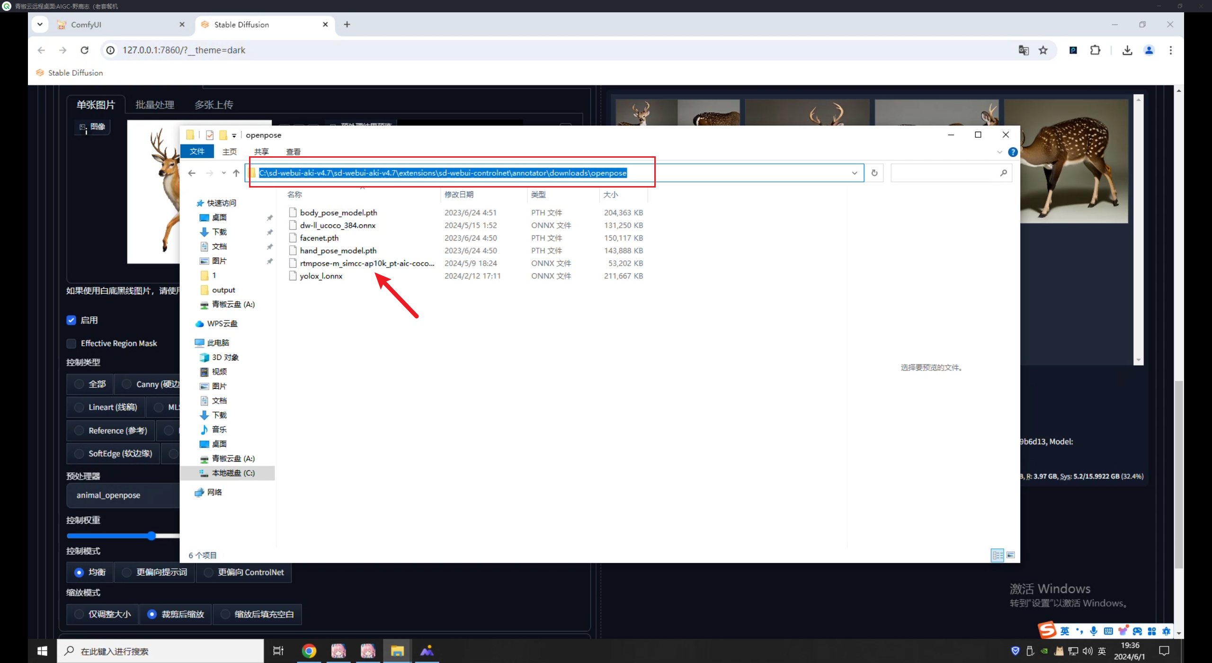
Task: Open the notification center icon
Action: (x=1164, y=651)
